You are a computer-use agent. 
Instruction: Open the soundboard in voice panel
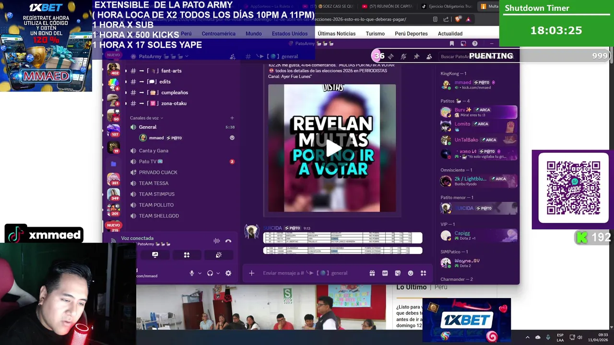(219, 255)
